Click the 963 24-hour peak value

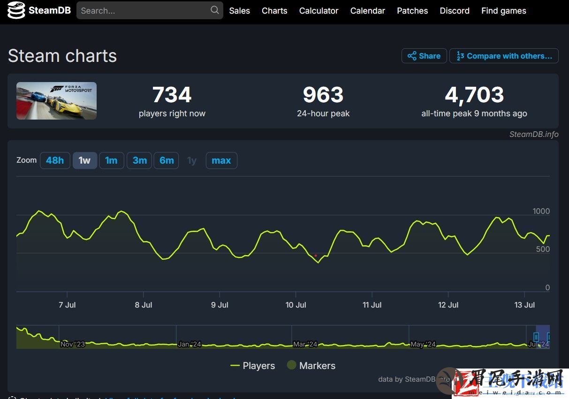323,95
